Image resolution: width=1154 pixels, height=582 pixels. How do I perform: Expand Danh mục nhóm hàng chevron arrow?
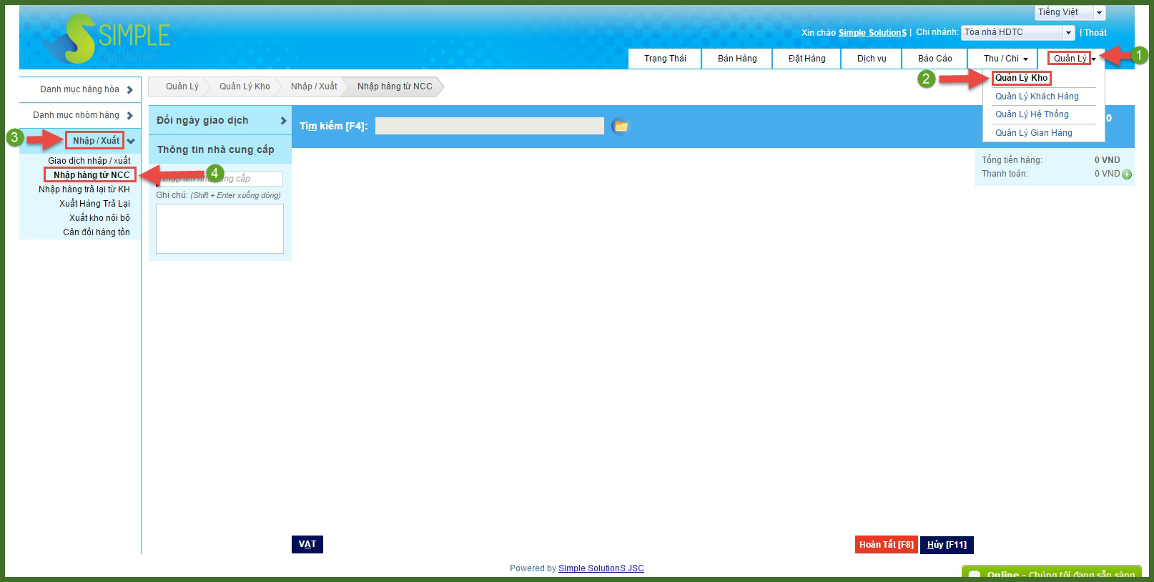tap(129, 116)
